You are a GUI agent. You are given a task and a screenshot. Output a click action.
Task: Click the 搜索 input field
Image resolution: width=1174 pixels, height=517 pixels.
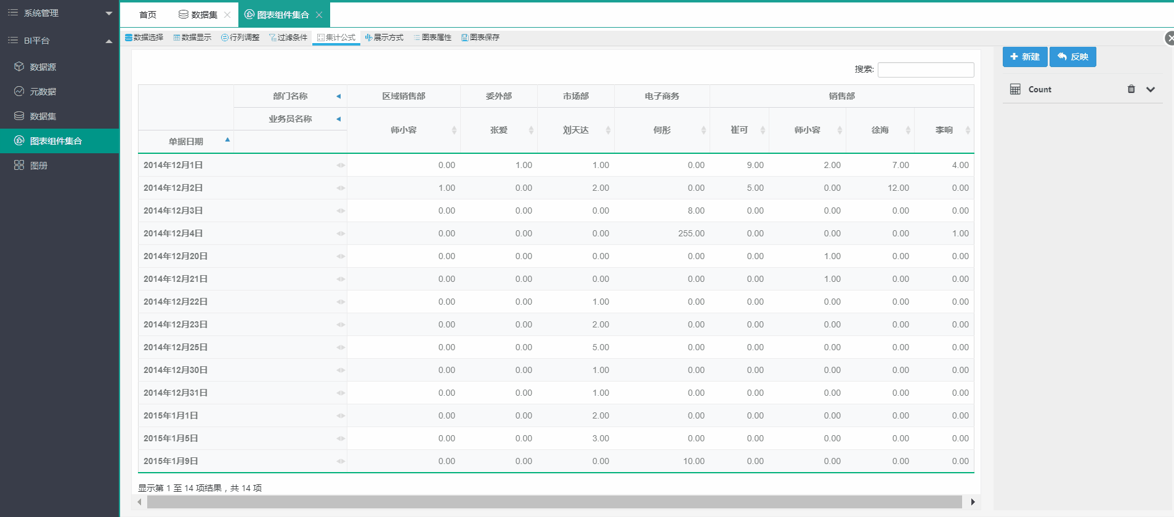[x=925, y=70]
